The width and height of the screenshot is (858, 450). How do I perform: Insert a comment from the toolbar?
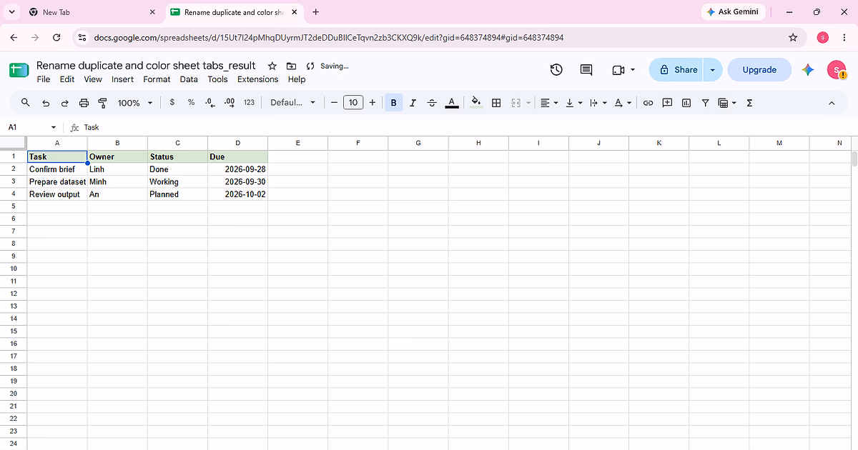667,103
